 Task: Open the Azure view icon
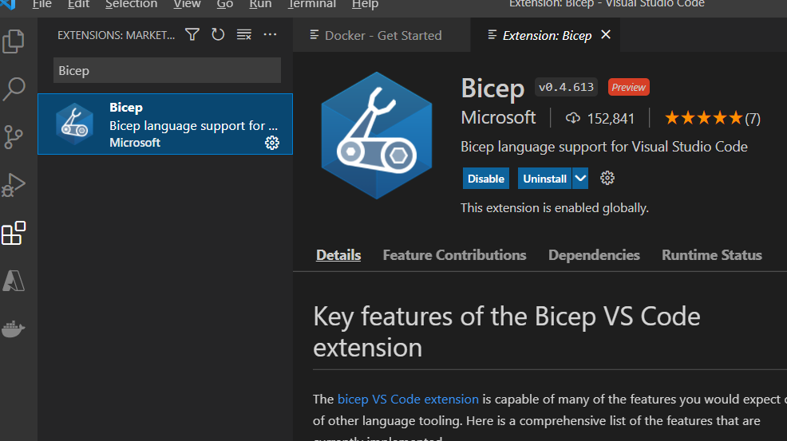coord(14,281)
